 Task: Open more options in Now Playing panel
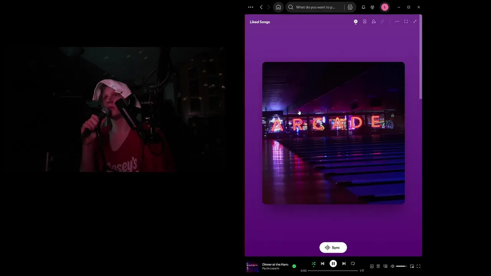397,21
